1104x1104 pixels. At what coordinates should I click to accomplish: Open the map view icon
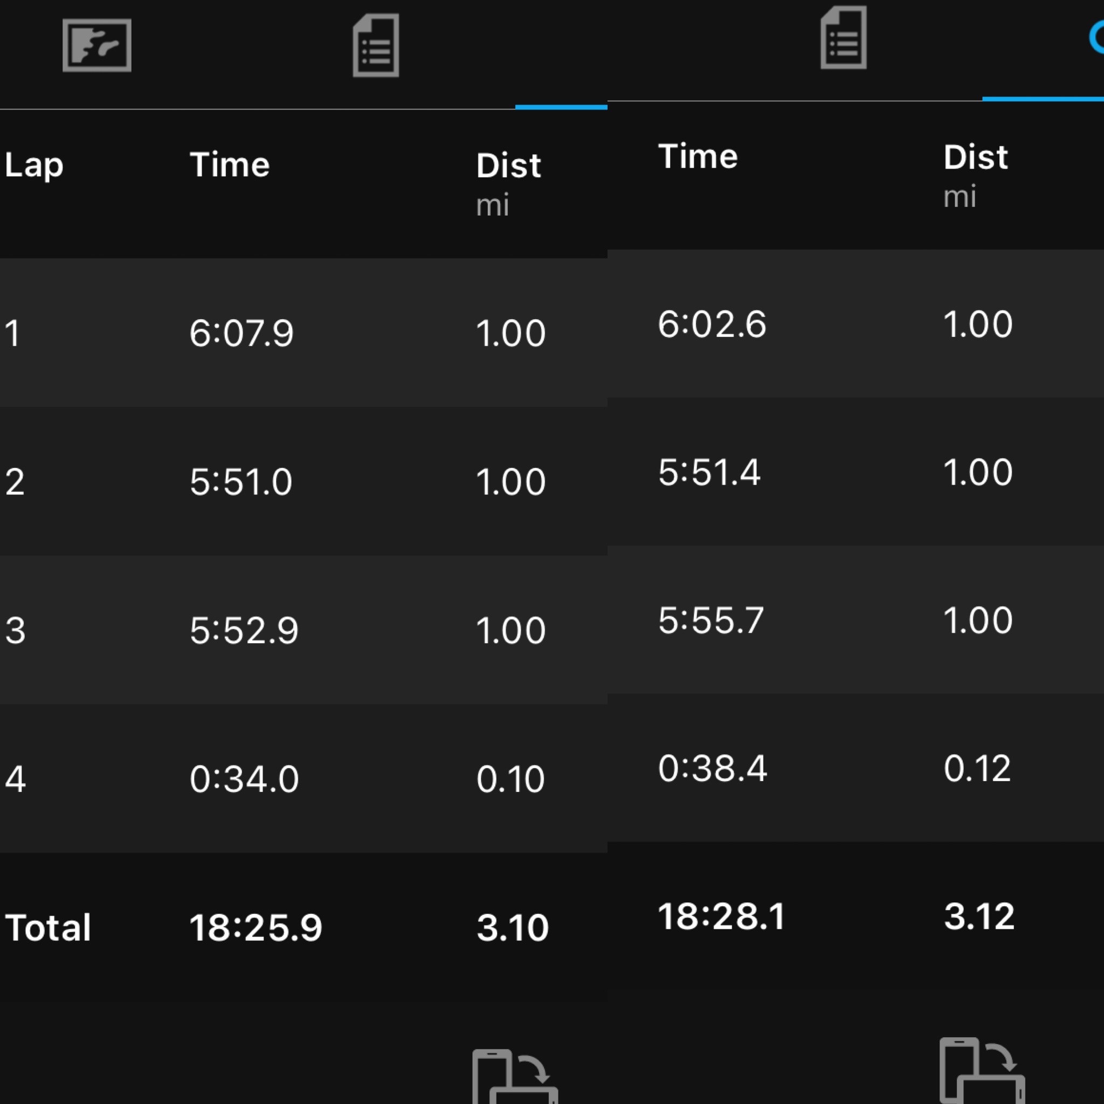click(x=96, y=45)
